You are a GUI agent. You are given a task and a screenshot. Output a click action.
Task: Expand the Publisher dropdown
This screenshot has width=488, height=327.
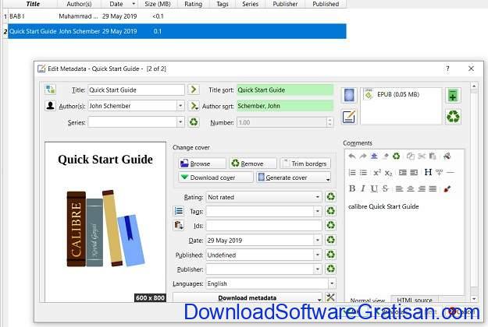click(318, 269)
